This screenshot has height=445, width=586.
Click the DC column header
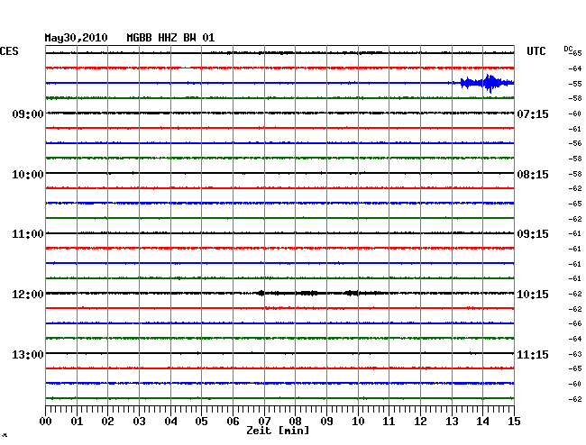568,49
